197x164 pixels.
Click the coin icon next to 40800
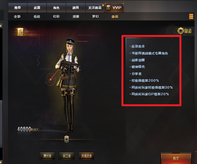32,130
